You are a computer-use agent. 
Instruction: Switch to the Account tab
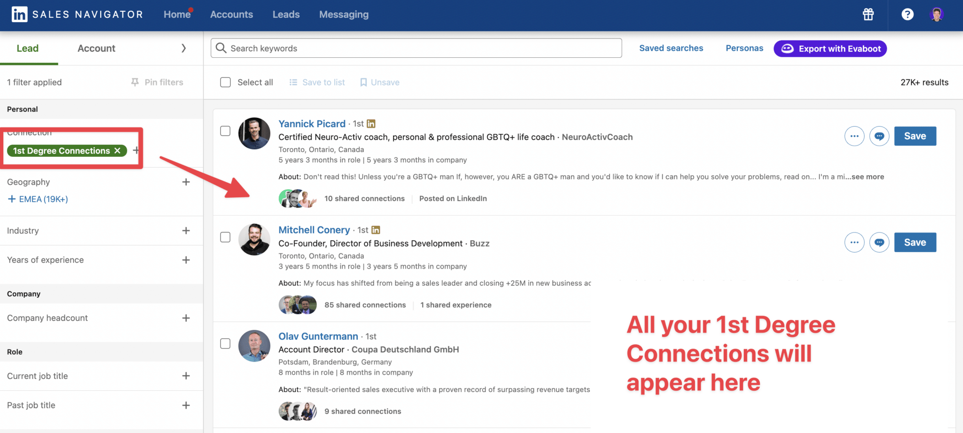pos(96,48)
